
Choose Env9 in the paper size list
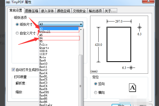pyautogui.click(x=59, y=60)
